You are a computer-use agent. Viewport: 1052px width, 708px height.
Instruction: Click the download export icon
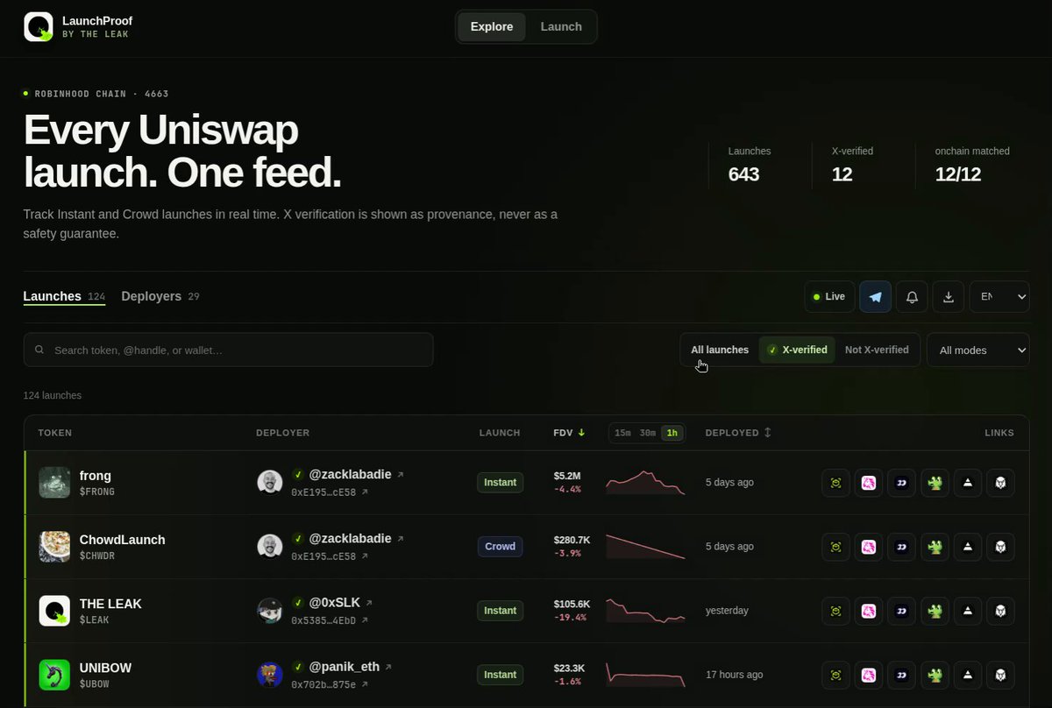[x=949, y=297]
